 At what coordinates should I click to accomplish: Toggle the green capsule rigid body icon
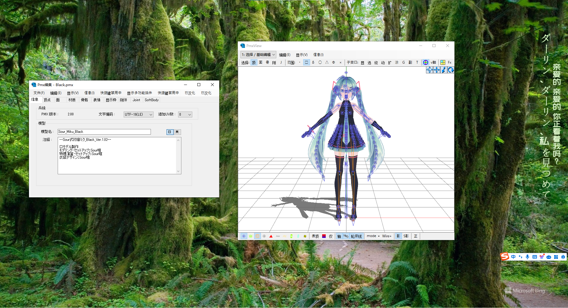pos(291,236)
